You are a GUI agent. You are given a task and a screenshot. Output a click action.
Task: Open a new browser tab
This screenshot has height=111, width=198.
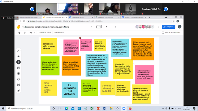(149, 17)
